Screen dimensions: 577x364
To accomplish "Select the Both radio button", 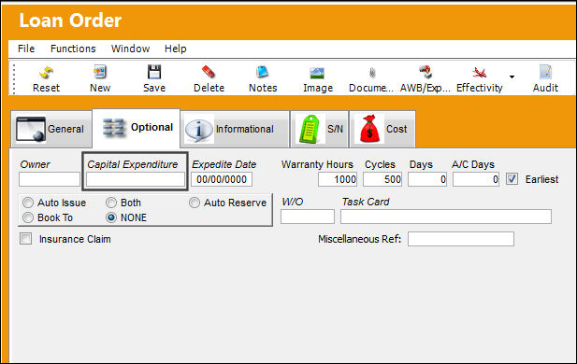I will tap(111, 203).
